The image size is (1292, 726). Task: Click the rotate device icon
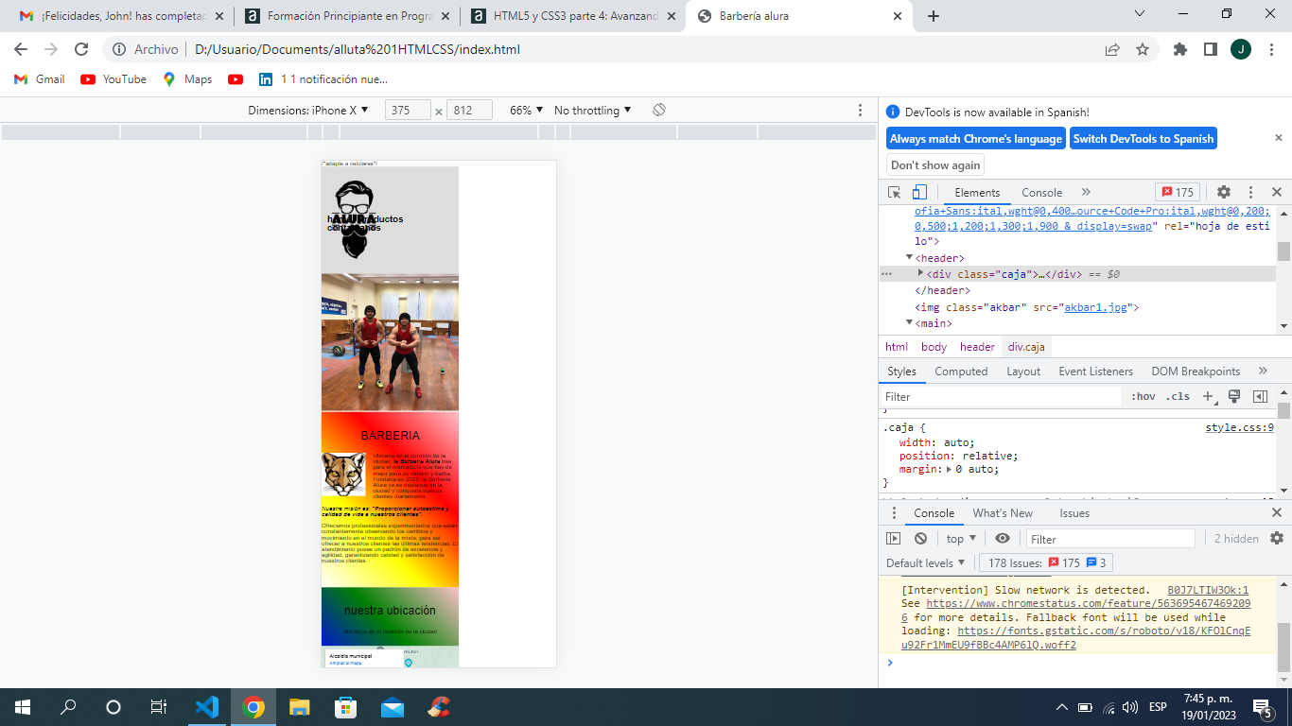click(x=659, y=111)
